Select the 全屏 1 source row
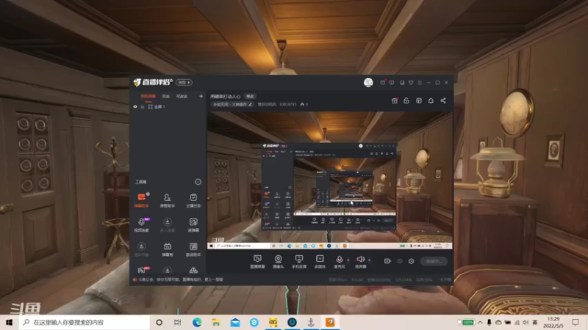This screenshot has height=330, width=588. click(168, 106)
